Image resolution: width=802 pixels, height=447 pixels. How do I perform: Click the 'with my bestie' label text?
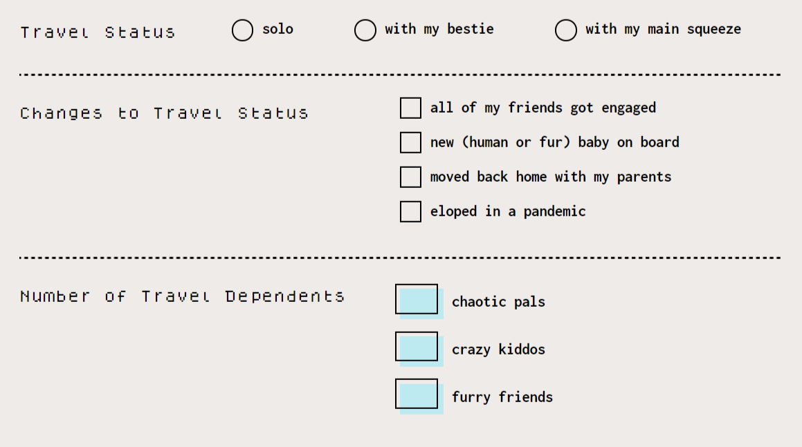click(x=439, y=29)
